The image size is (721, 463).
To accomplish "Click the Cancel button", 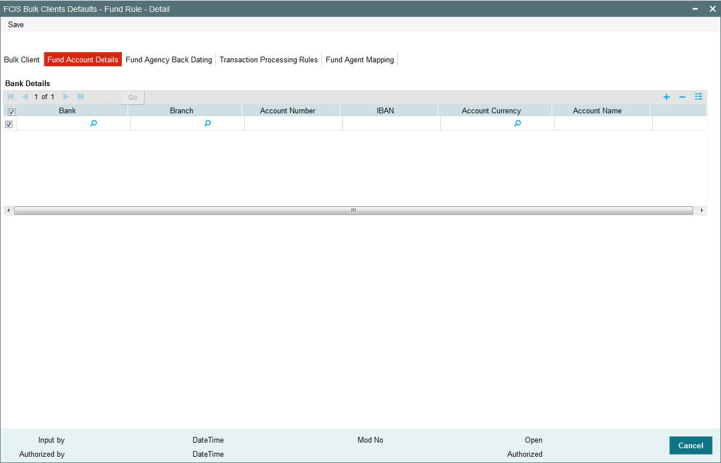I will point(691,445).
